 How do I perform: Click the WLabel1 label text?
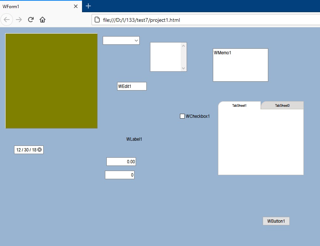(x=134, y=139)
